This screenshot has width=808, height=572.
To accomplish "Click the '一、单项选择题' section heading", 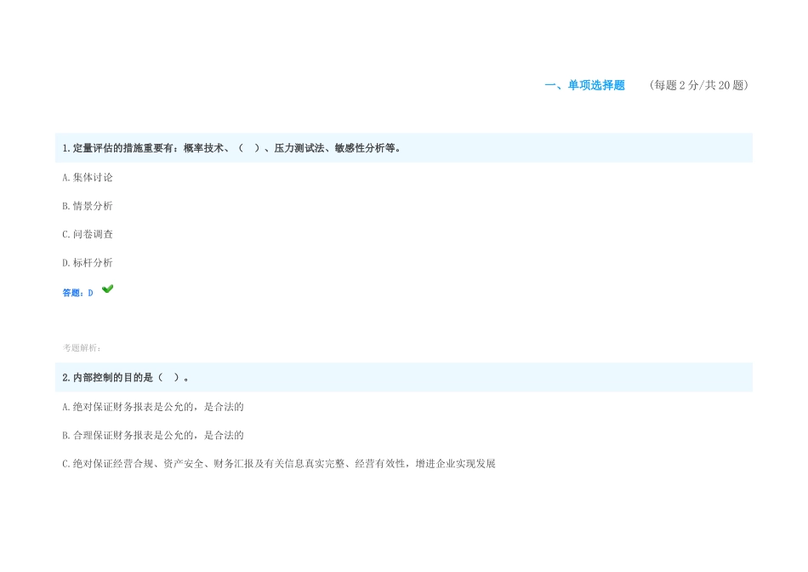I will pyautogui.click(x=584, y=85).
